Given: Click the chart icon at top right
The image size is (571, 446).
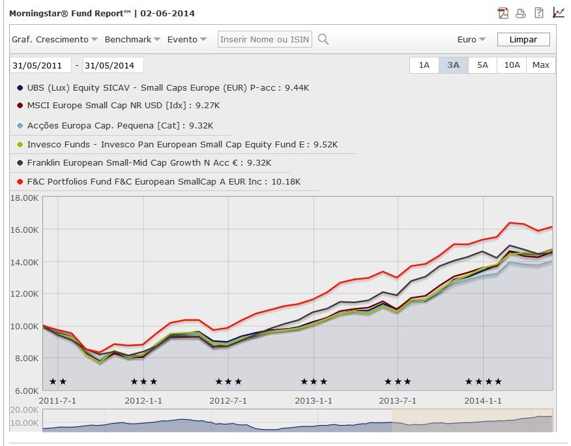Looking at the screenshot, I should point(558,12).
